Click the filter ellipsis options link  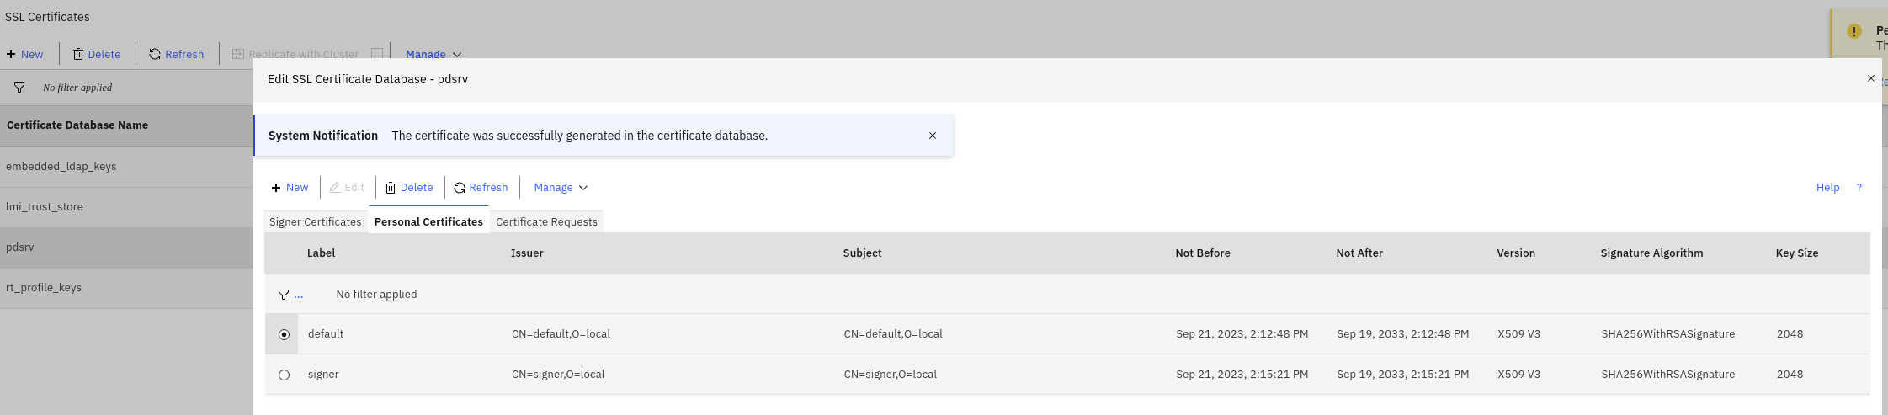click(x=299, y=295)
